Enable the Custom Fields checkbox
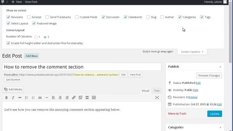The height and width of the screenshot is (131, 233). 77,17
